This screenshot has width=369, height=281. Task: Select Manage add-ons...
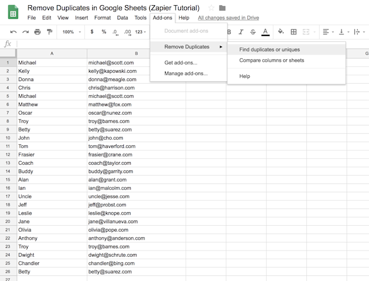[189, 74]
